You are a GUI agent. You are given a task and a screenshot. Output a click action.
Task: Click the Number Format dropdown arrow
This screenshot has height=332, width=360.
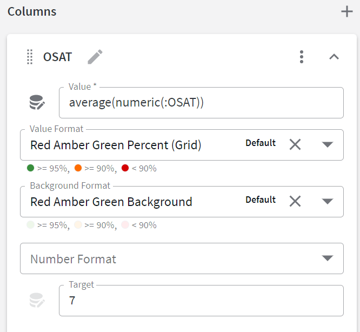pyautogui.click(x=328, y=258)
